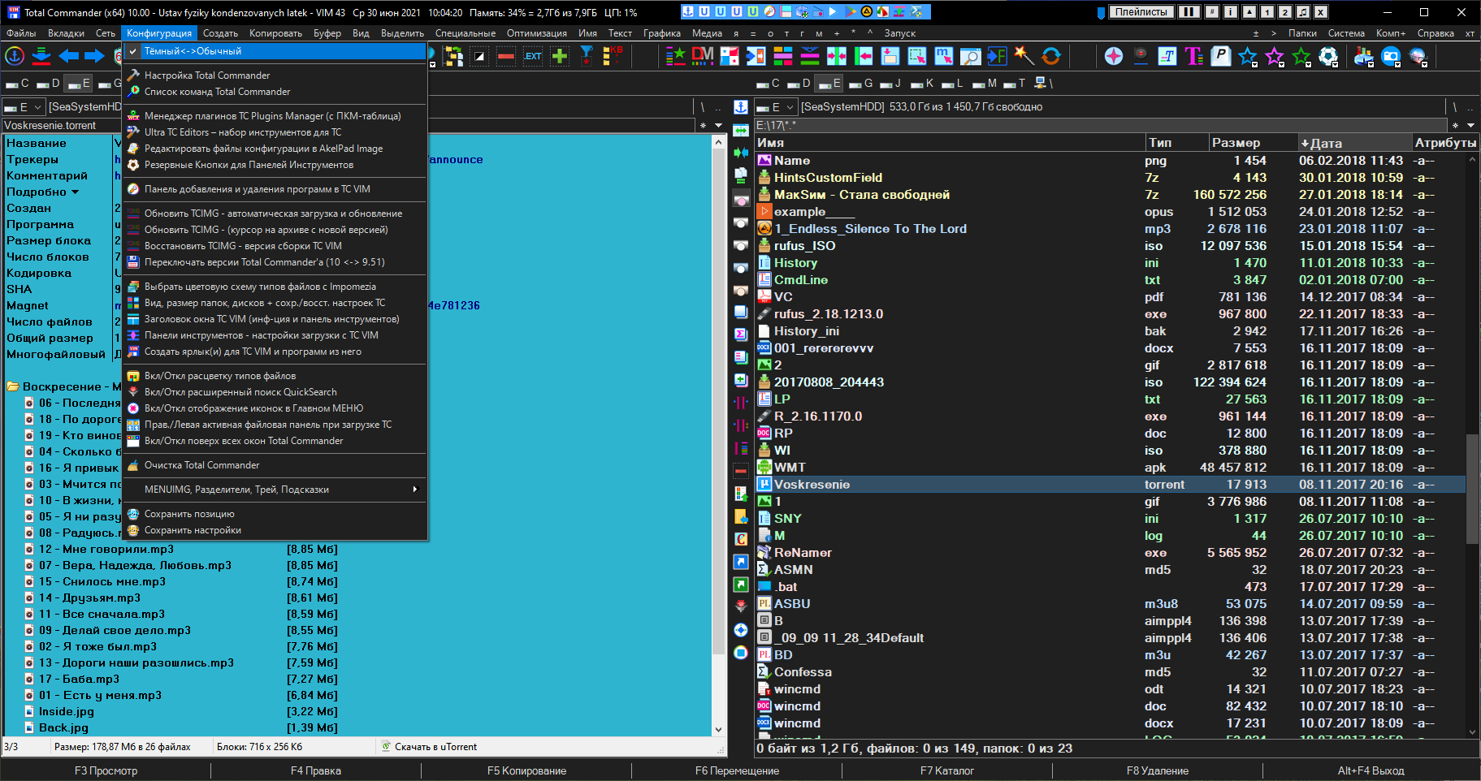Toggle the pause button in title bar

tap(1189, 12)
